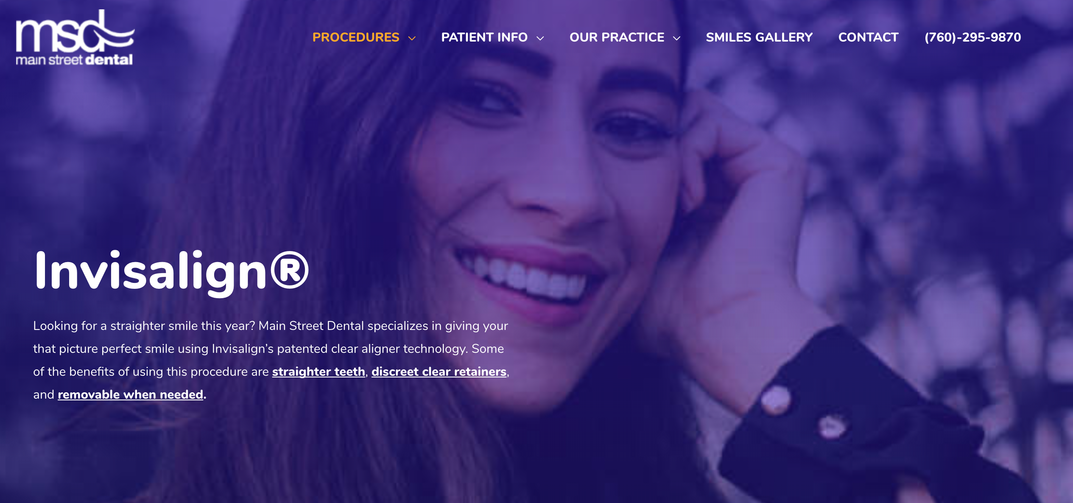Go to Smiles Gallery page

[759, 37]
